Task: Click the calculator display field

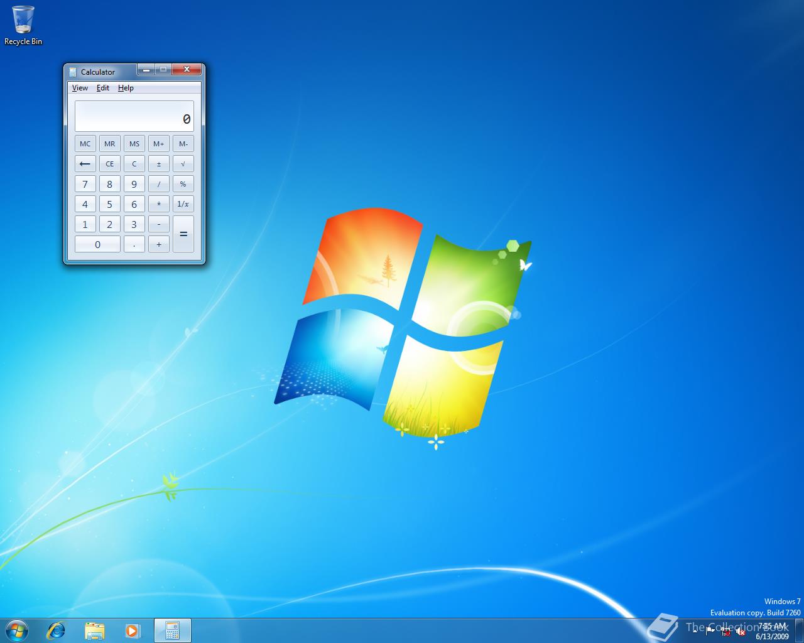Action: [134, 116]
